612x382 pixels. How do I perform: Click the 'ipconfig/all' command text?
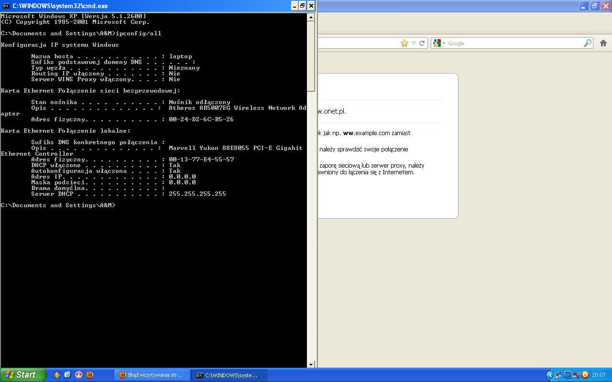coord(139,33)
